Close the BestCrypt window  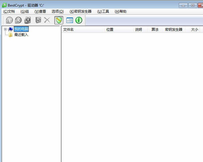[x=201, y=5]
